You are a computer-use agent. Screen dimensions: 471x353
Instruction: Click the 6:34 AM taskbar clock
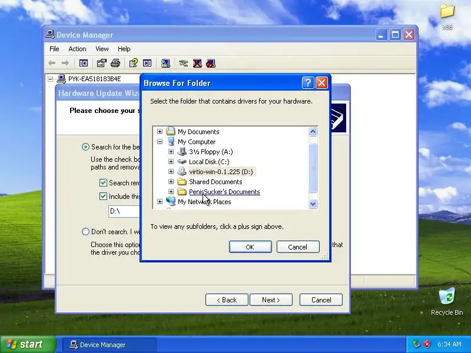coord(449,344)
